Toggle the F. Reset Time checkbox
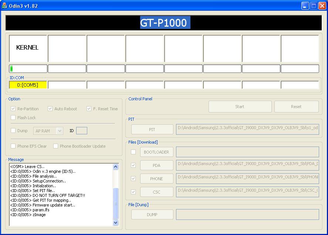Viewport: 328px width, 235px height. [x=89, y=108]
